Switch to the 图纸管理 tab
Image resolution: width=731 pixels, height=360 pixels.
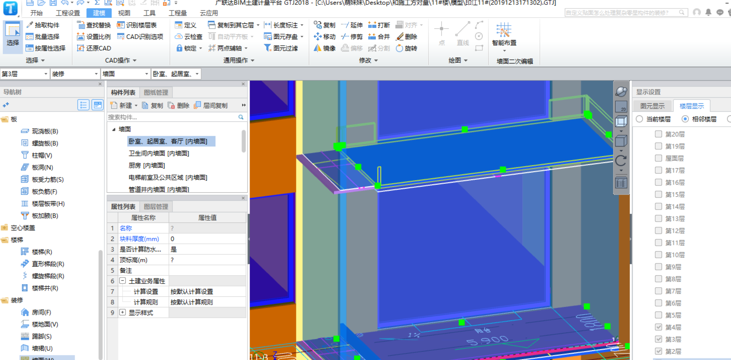(156, 93)
